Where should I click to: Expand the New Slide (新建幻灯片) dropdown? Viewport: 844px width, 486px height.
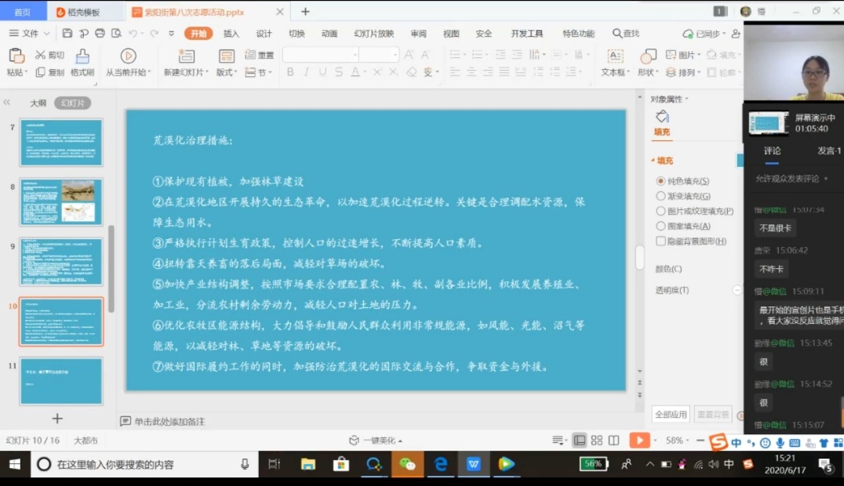(x=187, y=72)
